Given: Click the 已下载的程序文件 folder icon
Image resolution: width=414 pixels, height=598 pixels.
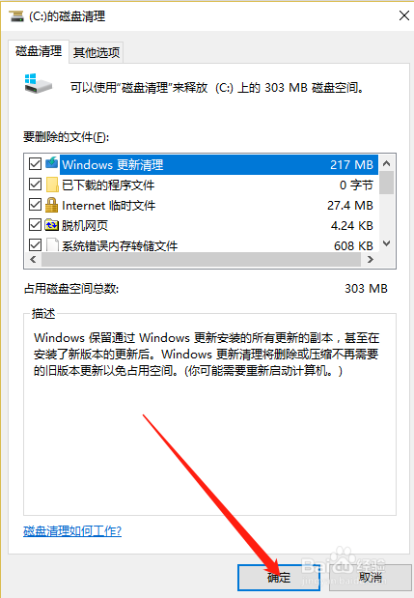Looking at the screenshot, I should coord(52,185).
